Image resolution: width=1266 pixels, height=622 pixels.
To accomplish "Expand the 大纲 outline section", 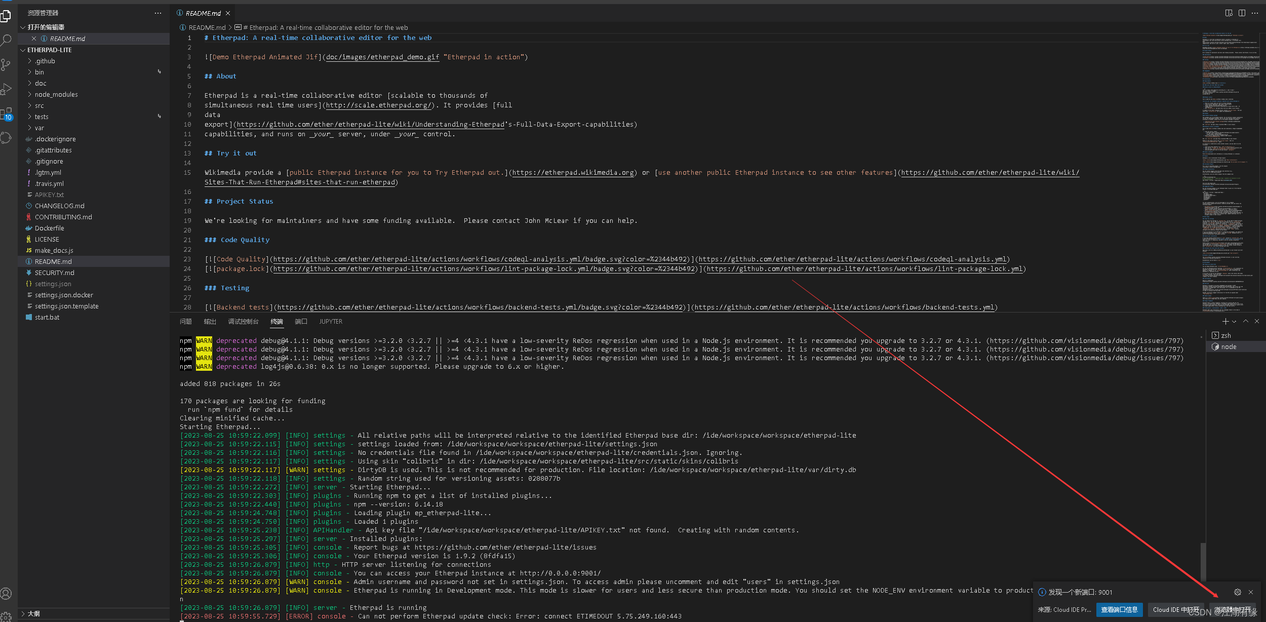I will pos(94,613).
